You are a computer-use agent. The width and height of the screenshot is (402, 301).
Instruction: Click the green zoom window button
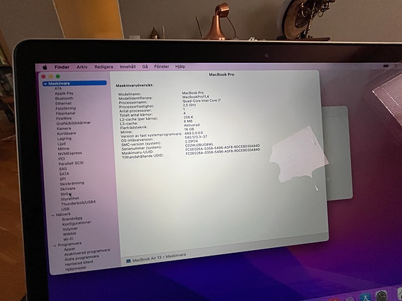pyautogui.click(x=58, y=76)
